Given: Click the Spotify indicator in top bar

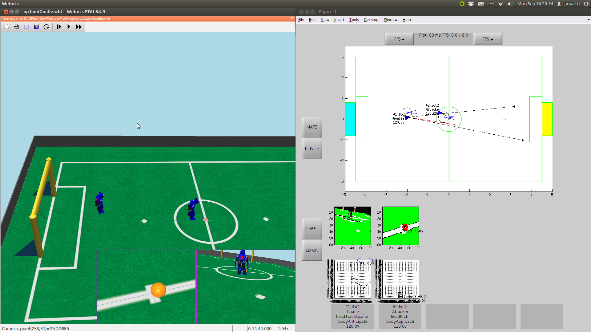Looking at the screenshot, I should pyautogui.click(x=462, y=4).
